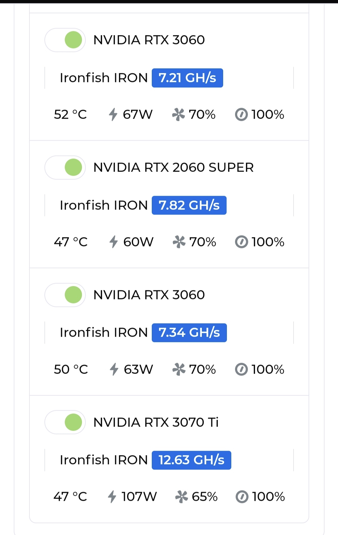Select the load gauge icon on the 50 °C card
Image resolution: width=338 pixels, height=535 pixels.
(241, 369)
